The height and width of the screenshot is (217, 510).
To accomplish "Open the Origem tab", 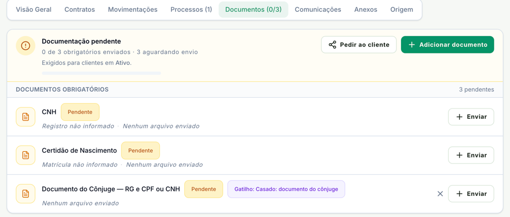I will coord(402,9).
